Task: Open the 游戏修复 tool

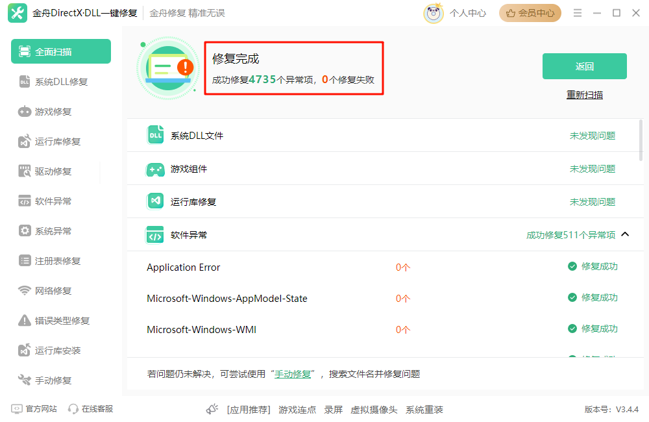Action: coord(49,111)
